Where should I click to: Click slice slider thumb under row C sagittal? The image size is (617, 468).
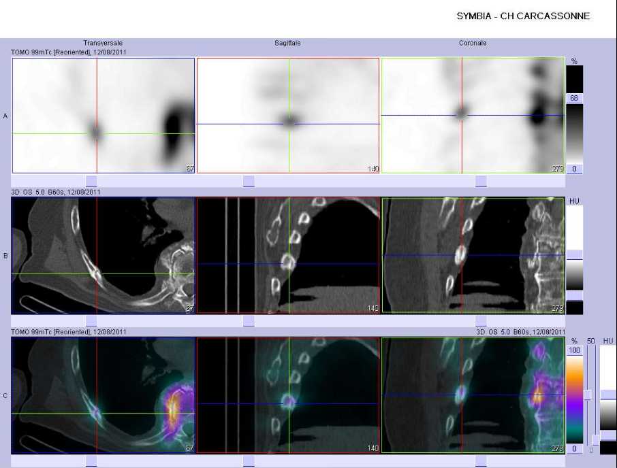tap(249, 461)
